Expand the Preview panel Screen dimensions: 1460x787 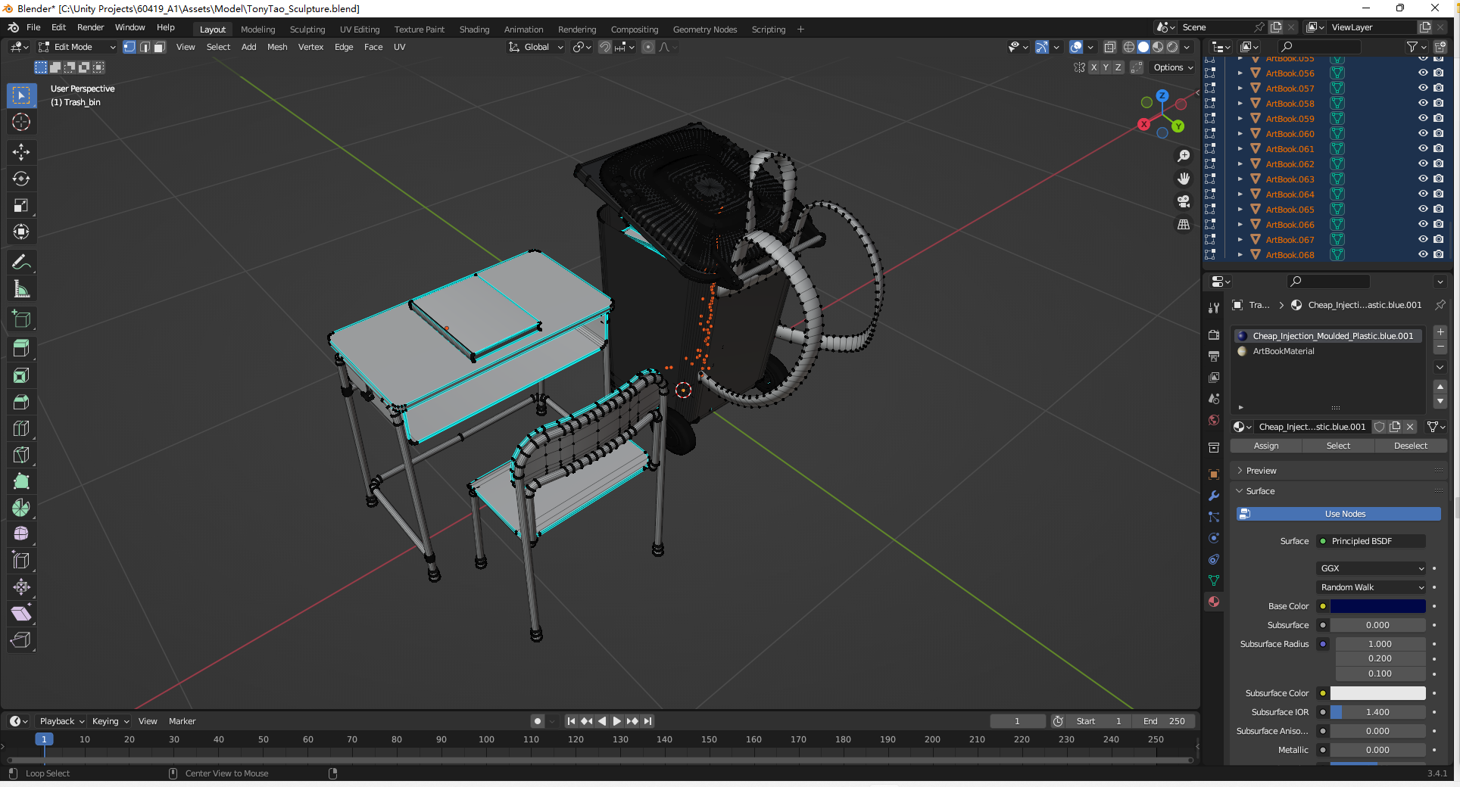tap(1261, 471)
